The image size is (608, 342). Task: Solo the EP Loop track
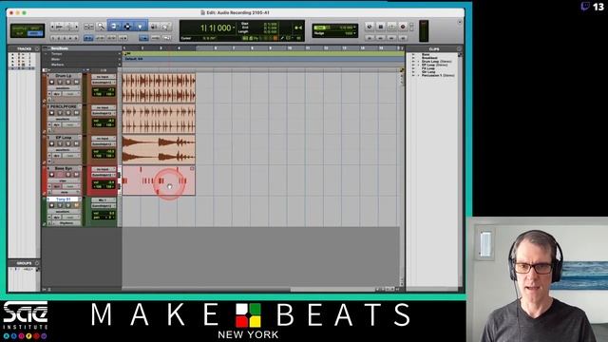pos(68,143)
